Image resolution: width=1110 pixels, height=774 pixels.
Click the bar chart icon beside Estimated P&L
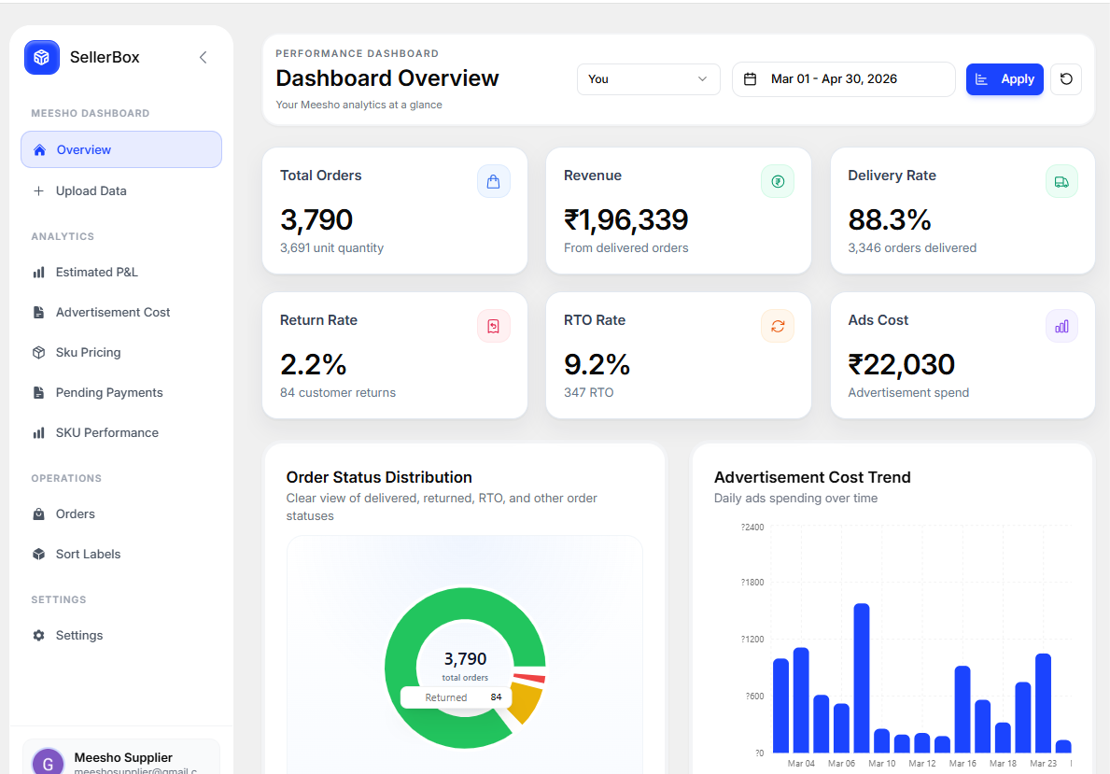pos(39,272)
